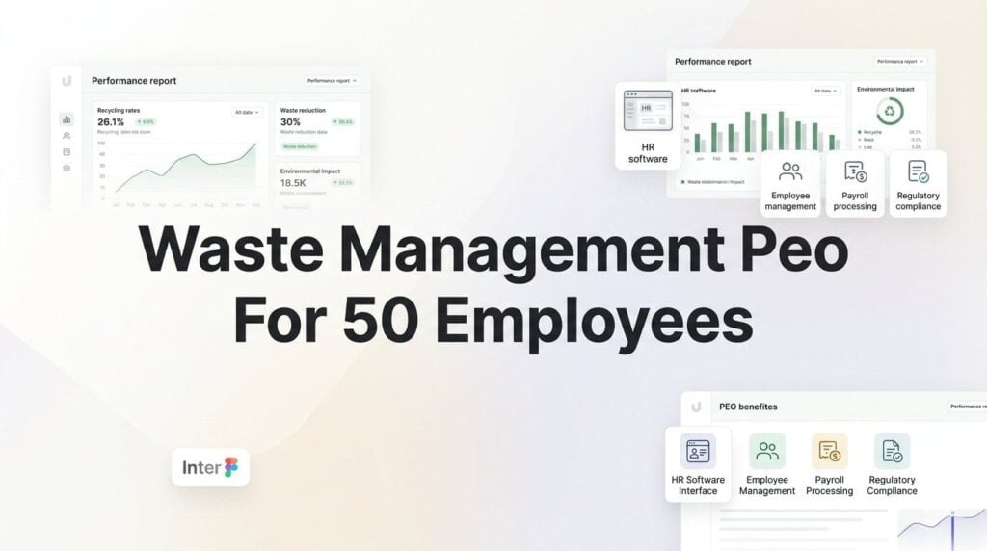This screenshot has height=551, width=987.
Task: Select the Payroll Processing card in PEO benefites
Action: [x=829, y=464]
